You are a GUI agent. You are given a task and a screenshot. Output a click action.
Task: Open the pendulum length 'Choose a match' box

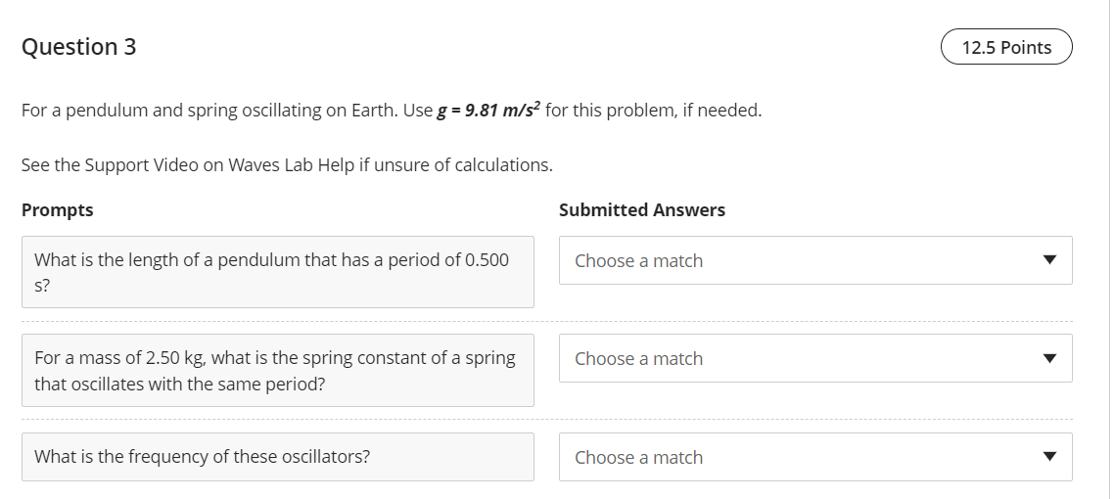(x=803, y=261)
